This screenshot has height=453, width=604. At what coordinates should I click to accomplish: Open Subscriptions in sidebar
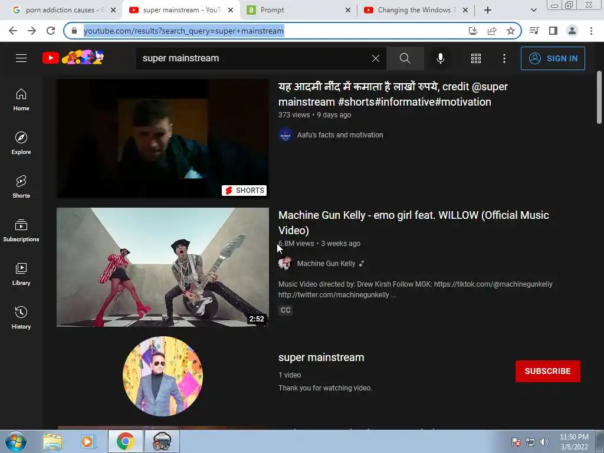(x=21, y=231)
